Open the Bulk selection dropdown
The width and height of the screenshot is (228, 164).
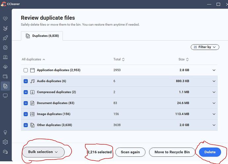click(43, 152)
